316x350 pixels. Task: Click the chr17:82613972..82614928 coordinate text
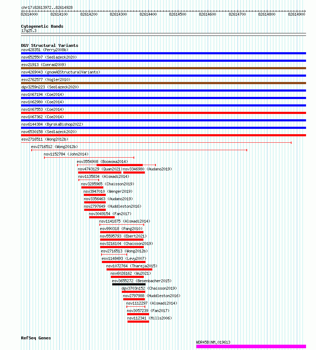pyautogui.click(x=47, y=7)
